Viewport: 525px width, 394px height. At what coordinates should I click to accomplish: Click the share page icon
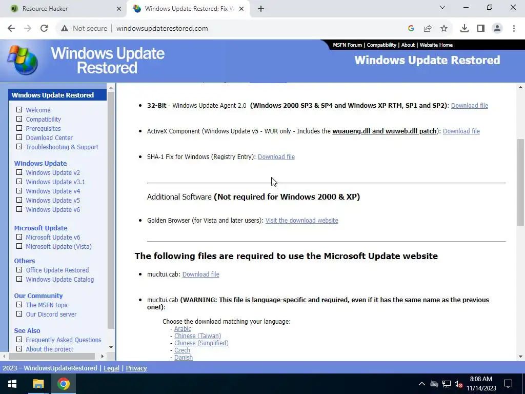coord(428,29)
